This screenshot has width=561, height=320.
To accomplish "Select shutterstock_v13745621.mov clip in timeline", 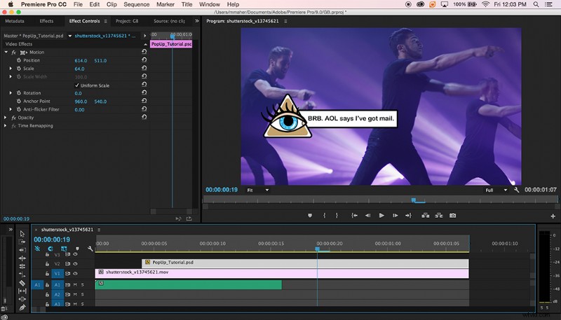I will pos(282,273).
